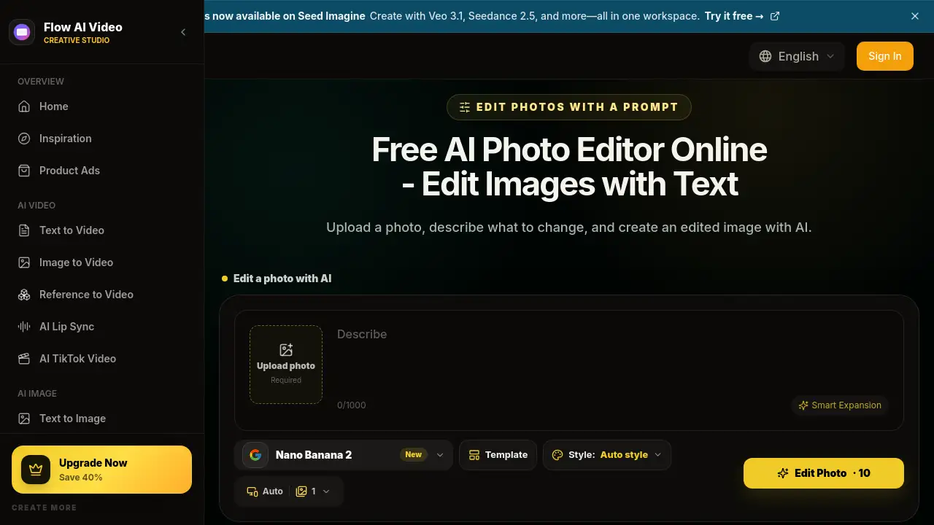
Task: Click the Reference to Video cubes icon
Action: (x=24, y=295)
